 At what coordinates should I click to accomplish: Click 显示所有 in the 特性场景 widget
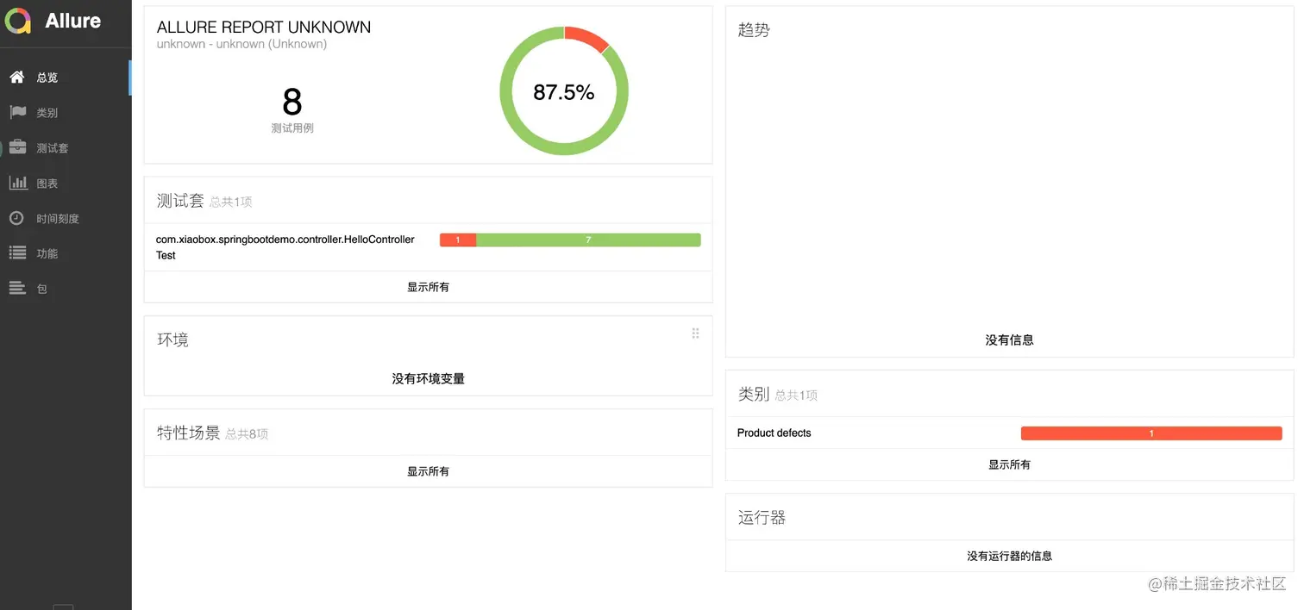tap(428, 471)
